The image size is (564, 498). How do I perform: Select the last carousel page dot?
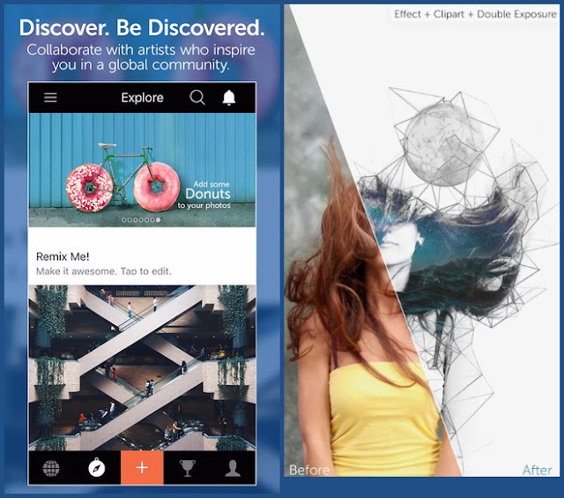pyautogui.click(x=159, y=219)
